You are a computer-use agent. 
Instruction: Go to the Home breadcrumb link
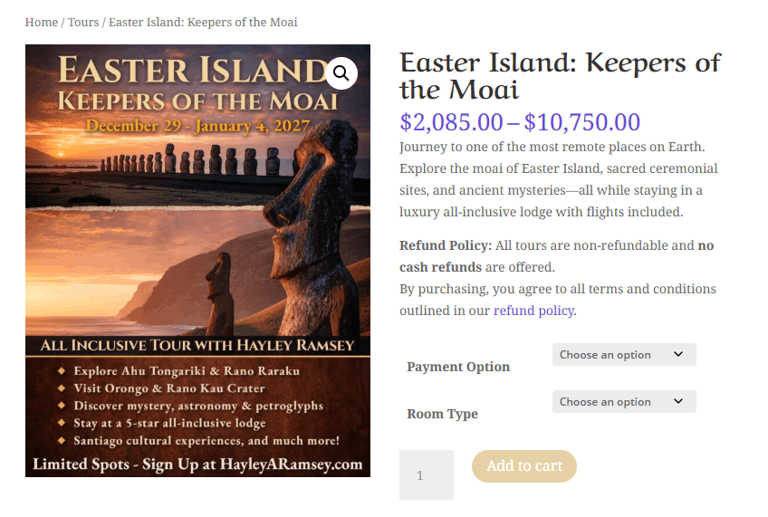(42, 22)
